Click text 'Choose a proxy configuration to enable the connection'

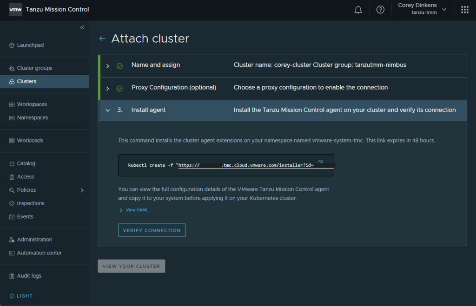pos(311,87)
